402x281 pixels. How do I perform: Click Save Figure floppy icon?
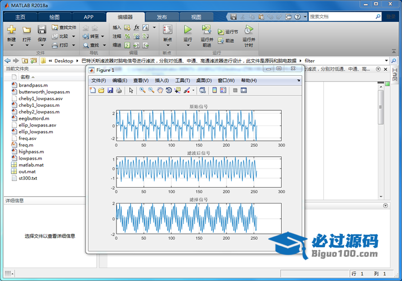pyautogui.click(x=110, y=90)
